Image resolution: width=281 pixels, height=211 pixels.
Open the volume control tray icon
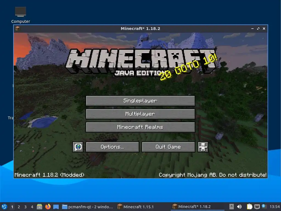click(239, 207)
